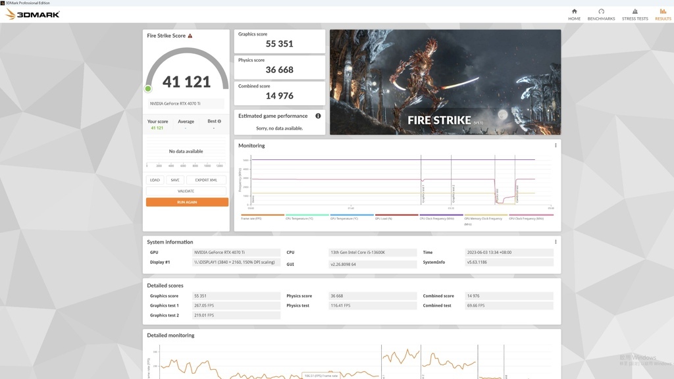Click the orange RUN AGAIN button

pyautogui.click(x=187, y=202)
